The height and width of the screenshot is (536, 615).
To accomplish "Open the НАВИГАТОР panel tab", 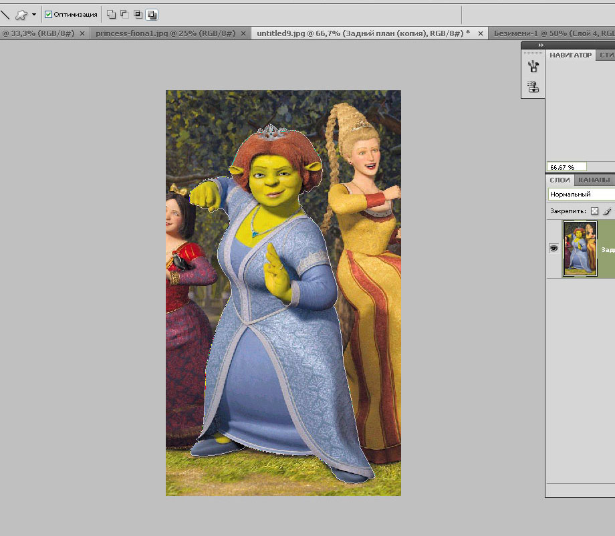I will pos(570,55).
